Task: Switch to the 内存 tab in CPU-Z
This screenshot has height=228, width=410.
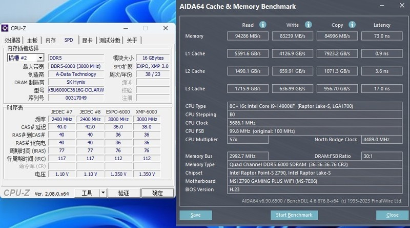Action: coord(50,41)
